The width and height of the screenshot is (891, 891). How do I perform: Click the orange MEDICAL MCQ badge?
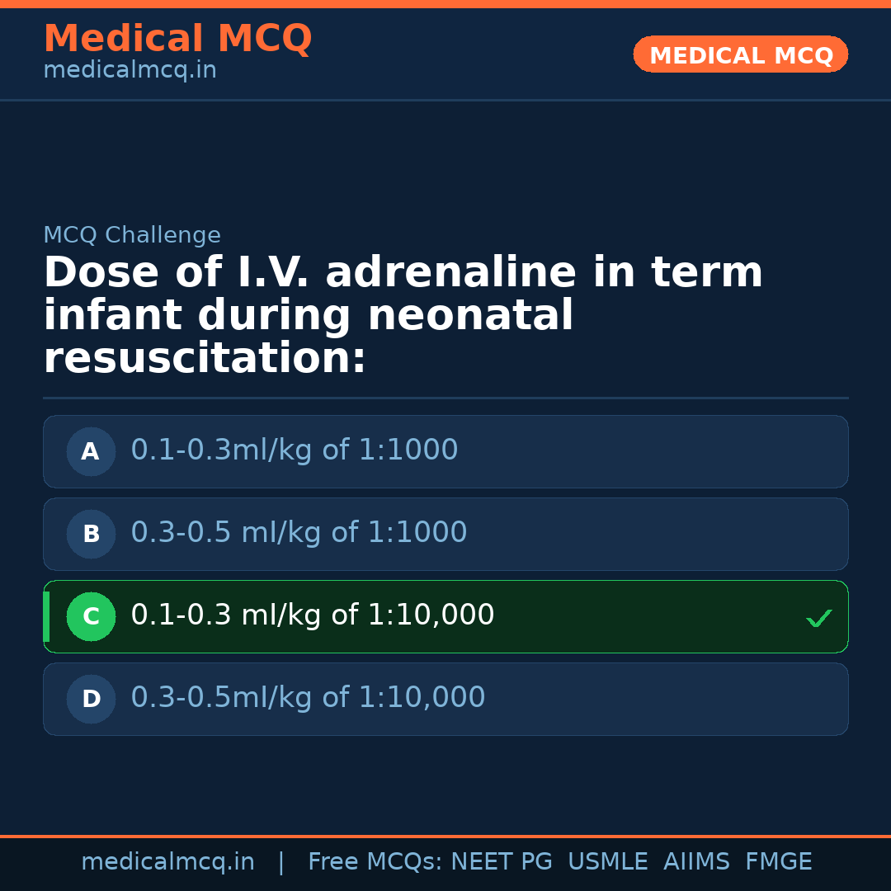point(740,54)
